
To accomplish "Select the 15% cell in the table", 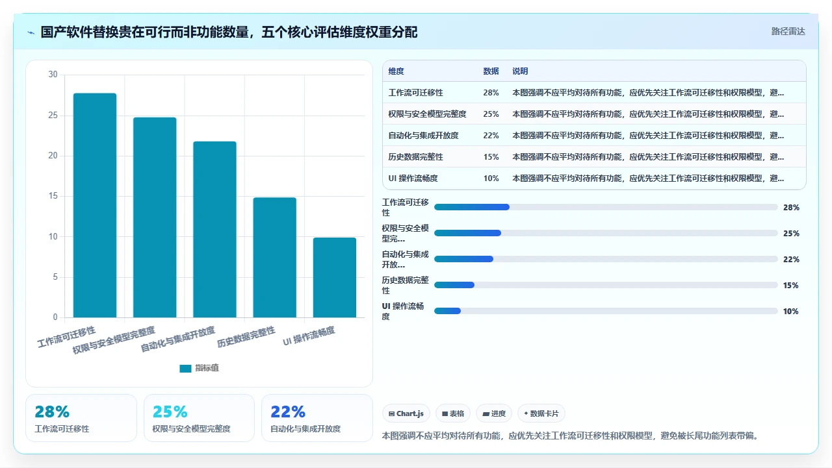I will click(491, 157).
